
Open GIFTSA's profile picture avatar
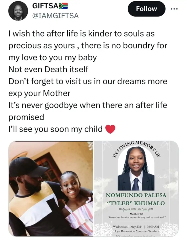pyautogui.click(x=18, y=11)
